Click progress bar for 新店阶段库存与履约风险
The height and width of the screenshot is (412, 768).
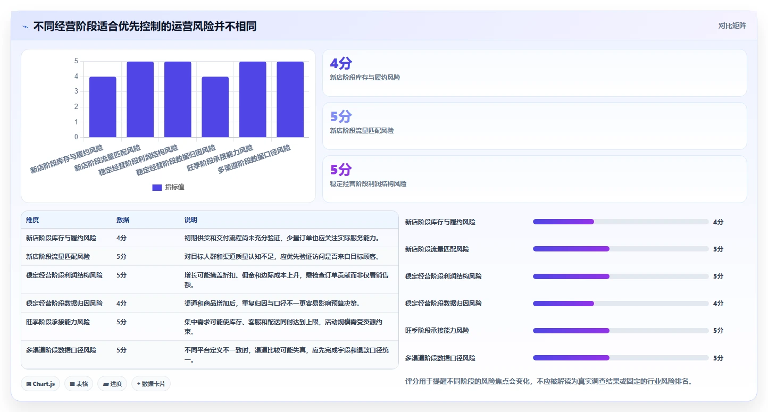coord(621,222)
